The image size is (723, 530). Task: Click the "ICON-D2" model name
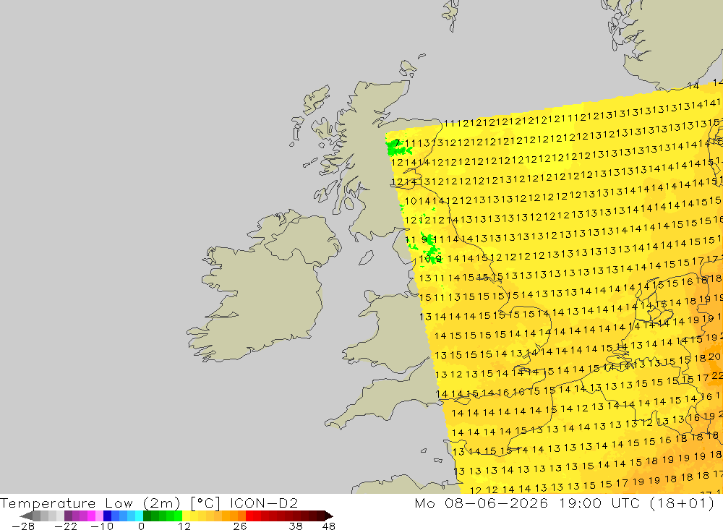264,503
